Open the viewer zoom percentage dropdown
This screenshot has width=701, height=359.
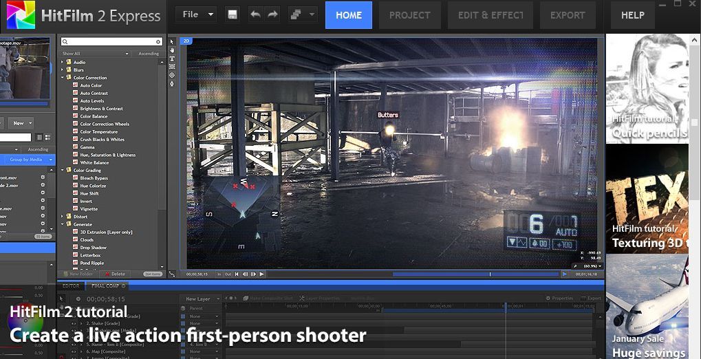click(592, 266)
